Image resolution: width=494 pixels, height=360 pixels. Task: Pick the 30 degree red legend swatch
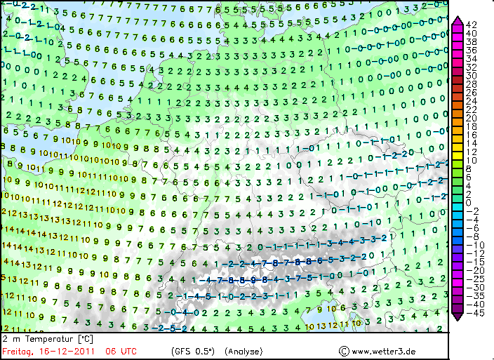tap(457, 76)
